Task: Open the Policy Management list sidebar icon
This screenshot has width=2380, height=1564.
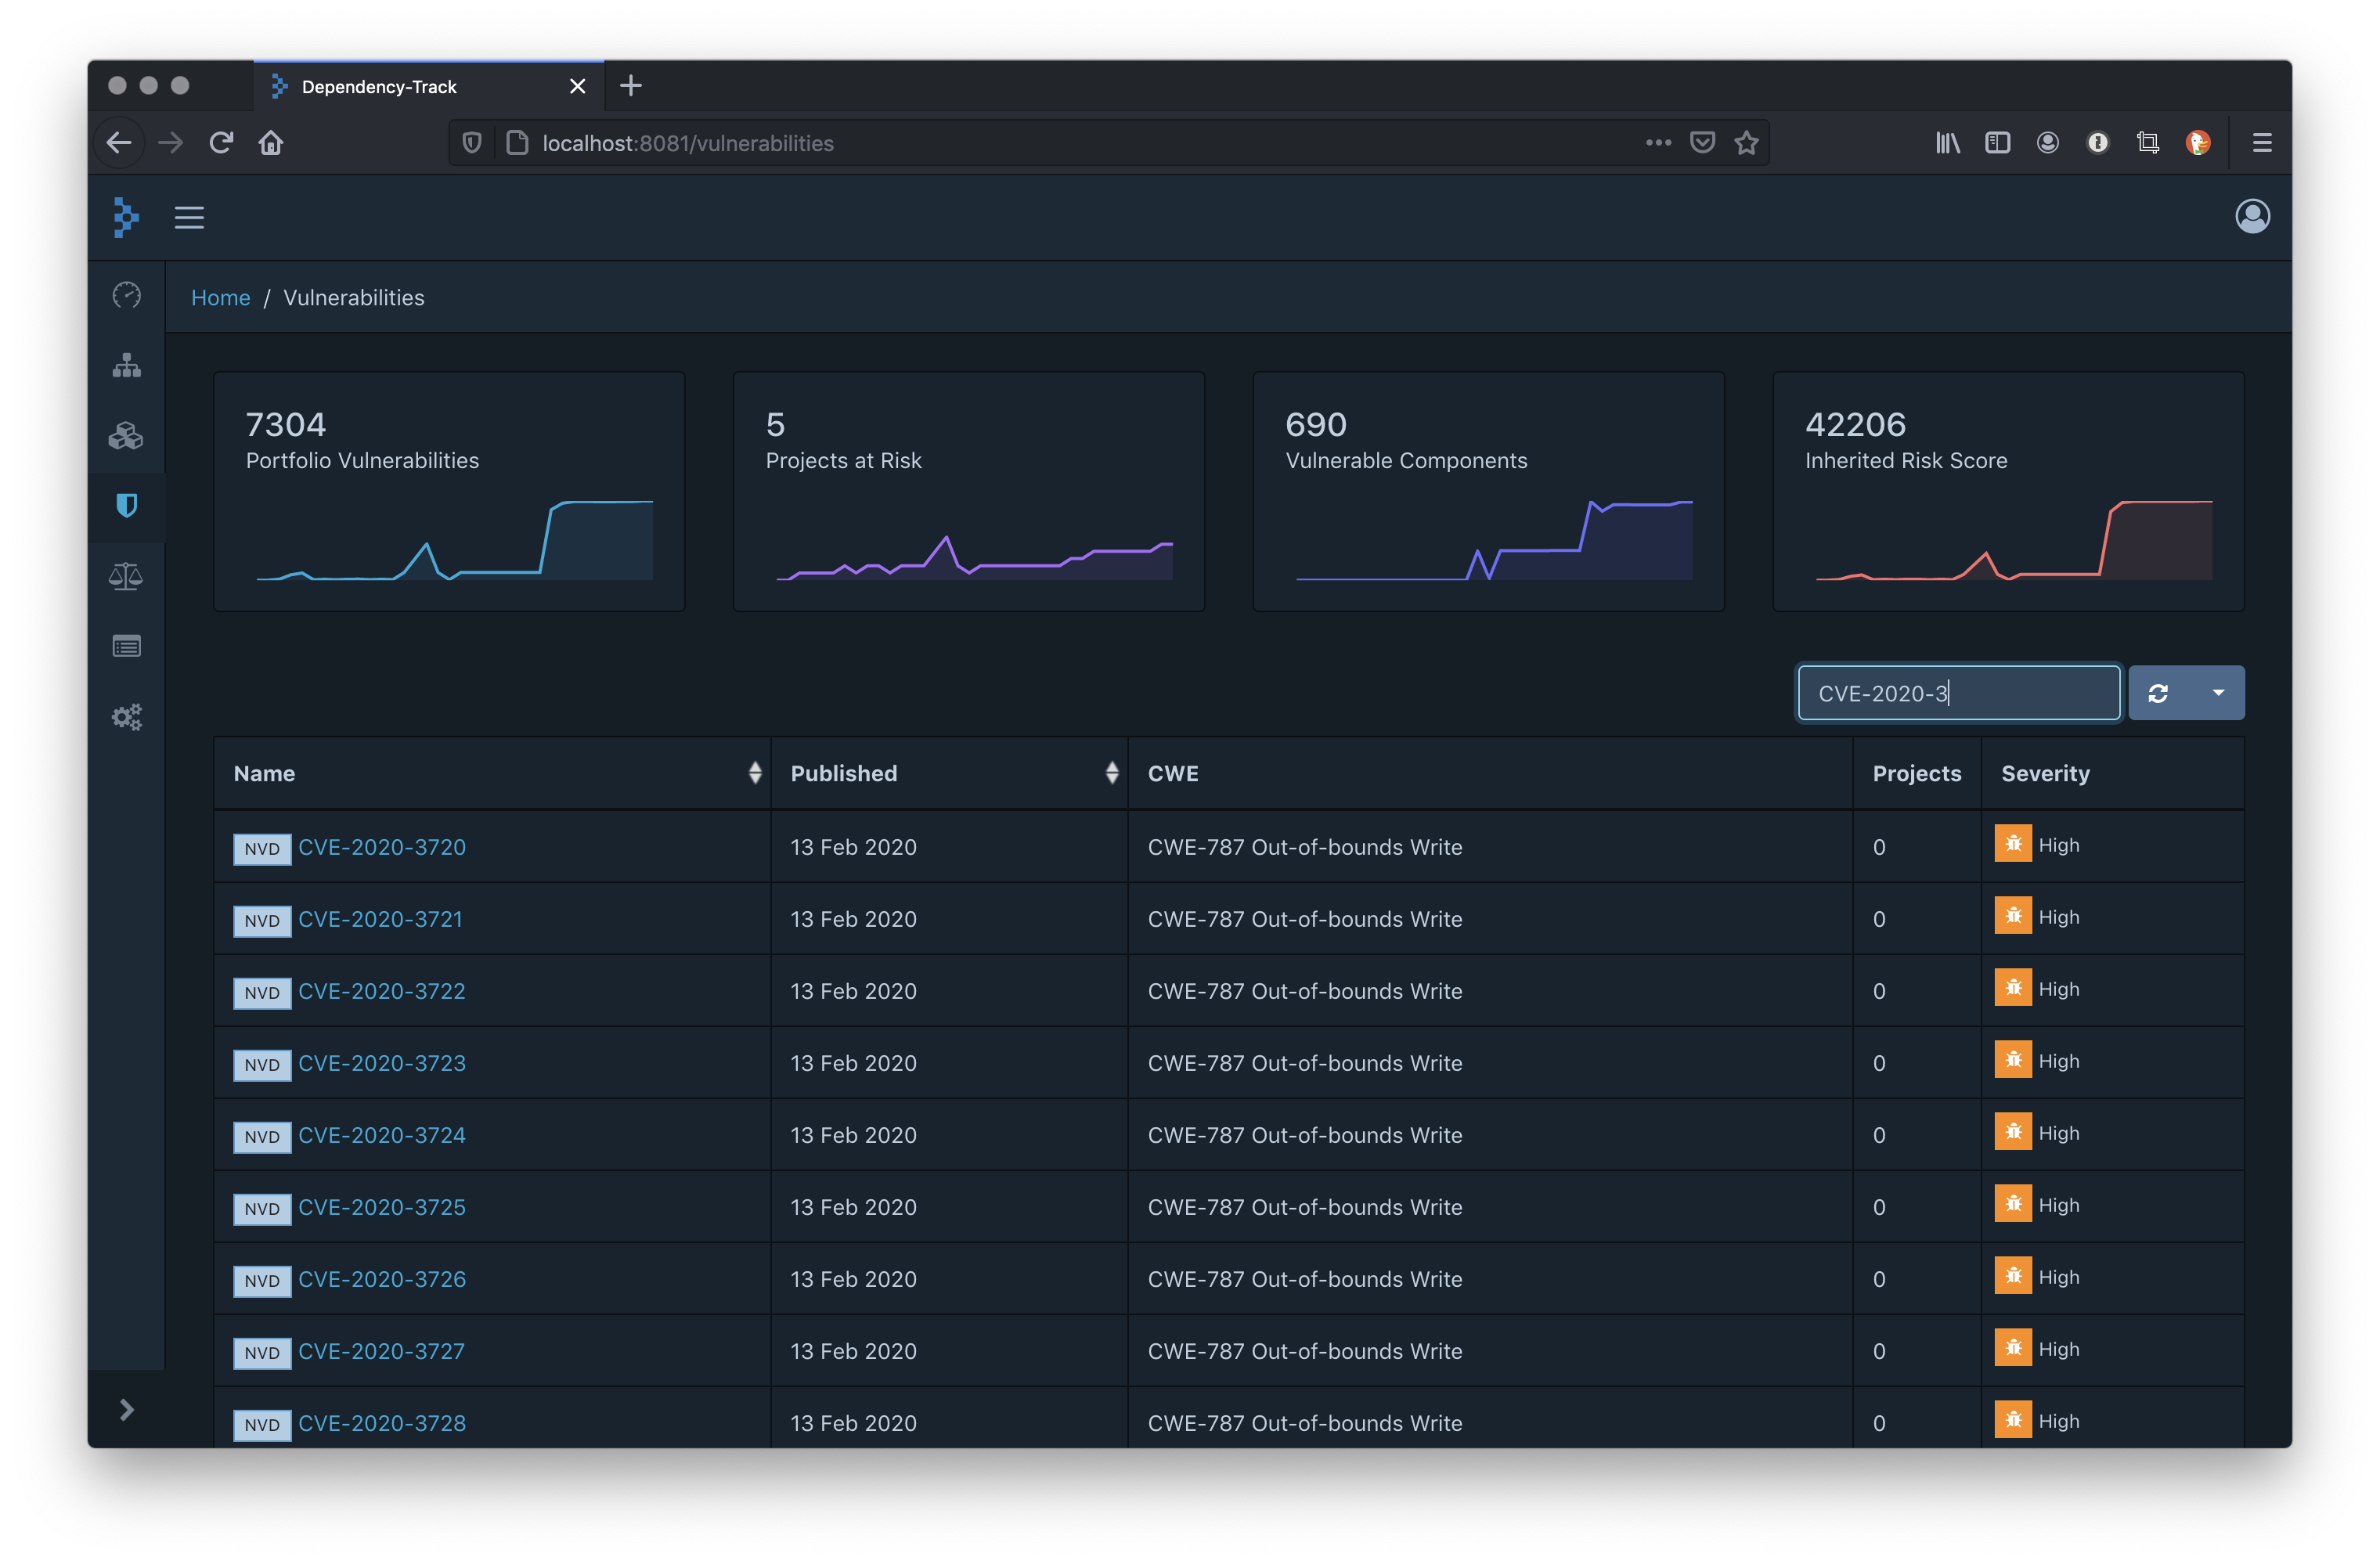Action: tap(126, 647)
